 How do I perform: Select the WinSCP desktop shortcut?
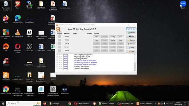click(30, 5)
